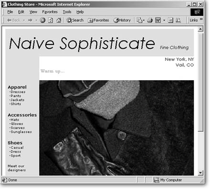210x189 pixels.
Task: Close the Internet Explorer window
Action: (x=200, y=4)
